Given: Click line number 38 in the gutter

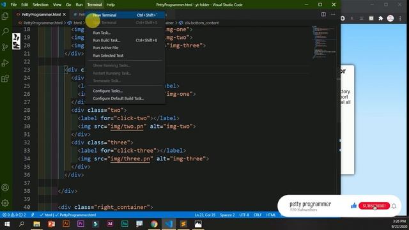Looking at the screenshot, I should coord(27,191).
